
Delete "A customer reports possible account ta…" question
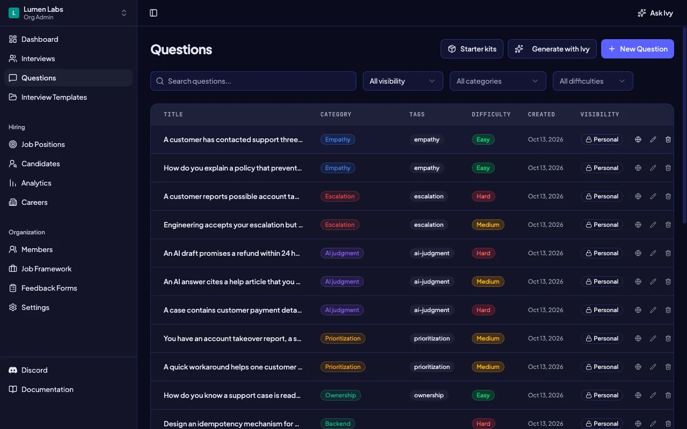(668, 196)
